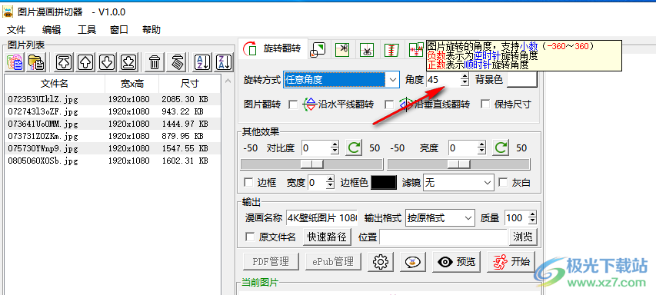The width and height of the screenshot is (656, 295).
Task: Click the 开始 start button
Action: tap(511, 261)
